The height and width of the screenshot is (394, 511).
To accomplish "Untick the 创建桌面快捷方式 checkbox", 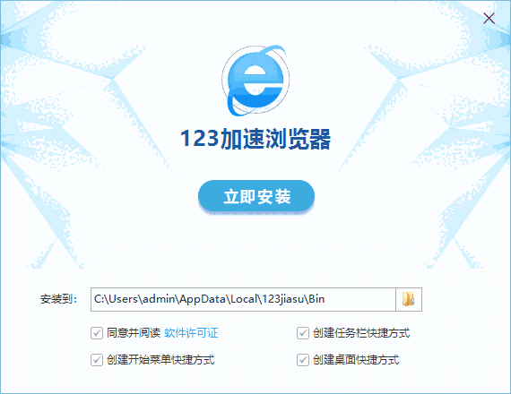I will [x=303, y=360].
